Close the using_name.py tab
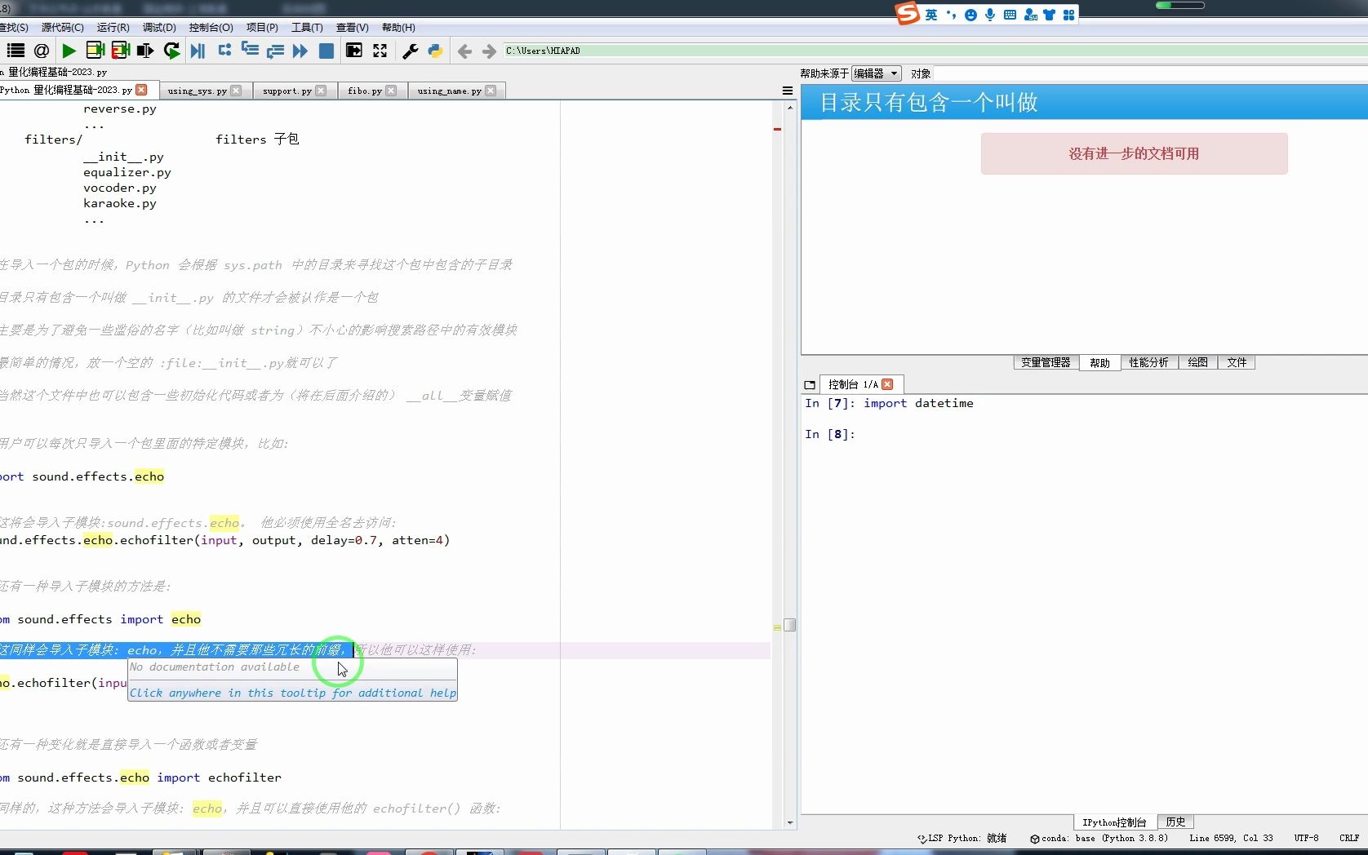This screenshot has height=855, width=1368. pos(491,91)
